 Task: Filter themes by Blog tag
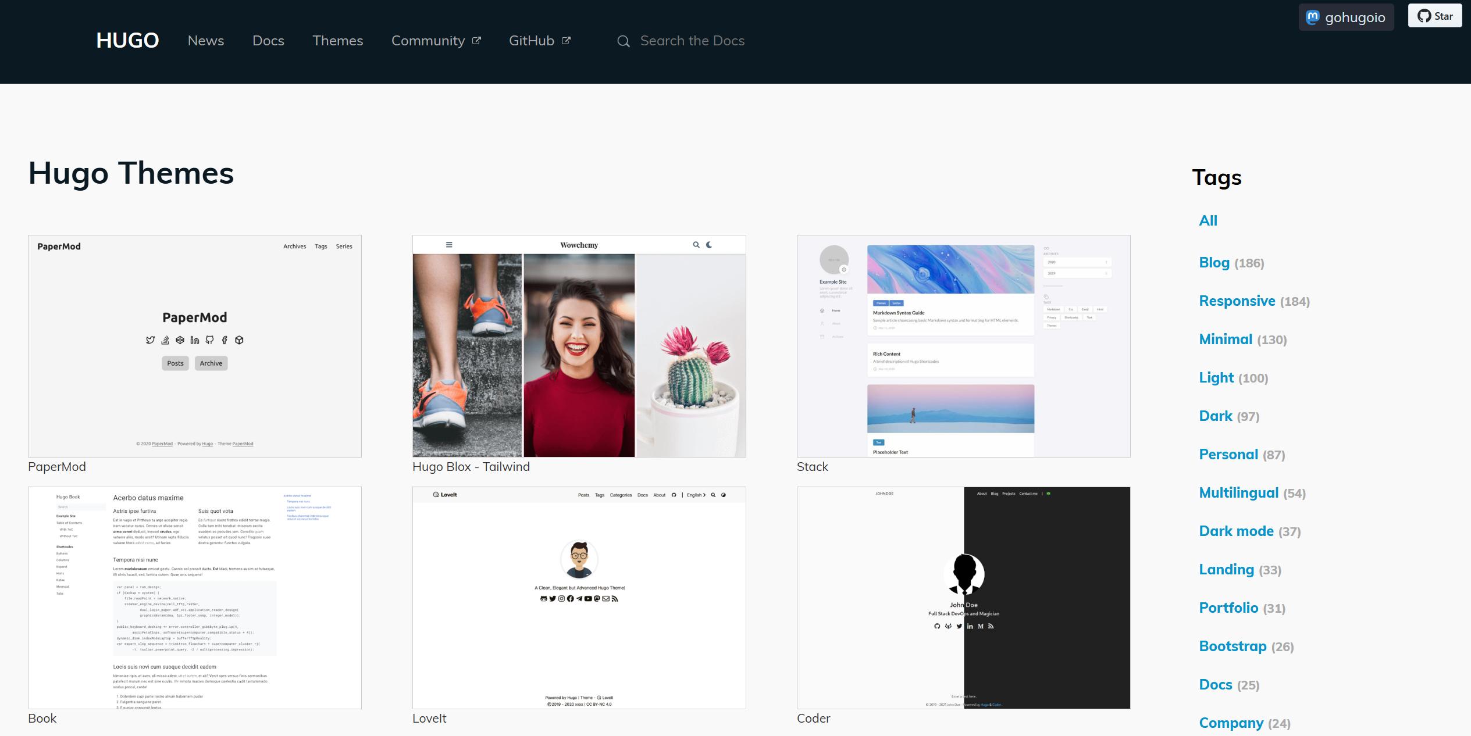tap(1231, 263)
